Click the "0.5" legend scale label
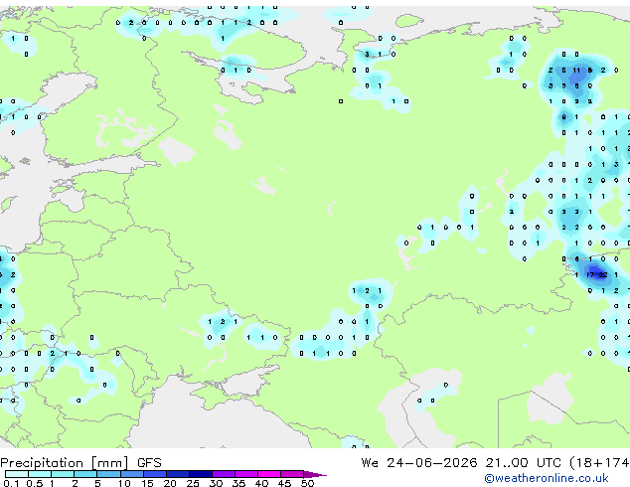 click(x=35, y=483)
